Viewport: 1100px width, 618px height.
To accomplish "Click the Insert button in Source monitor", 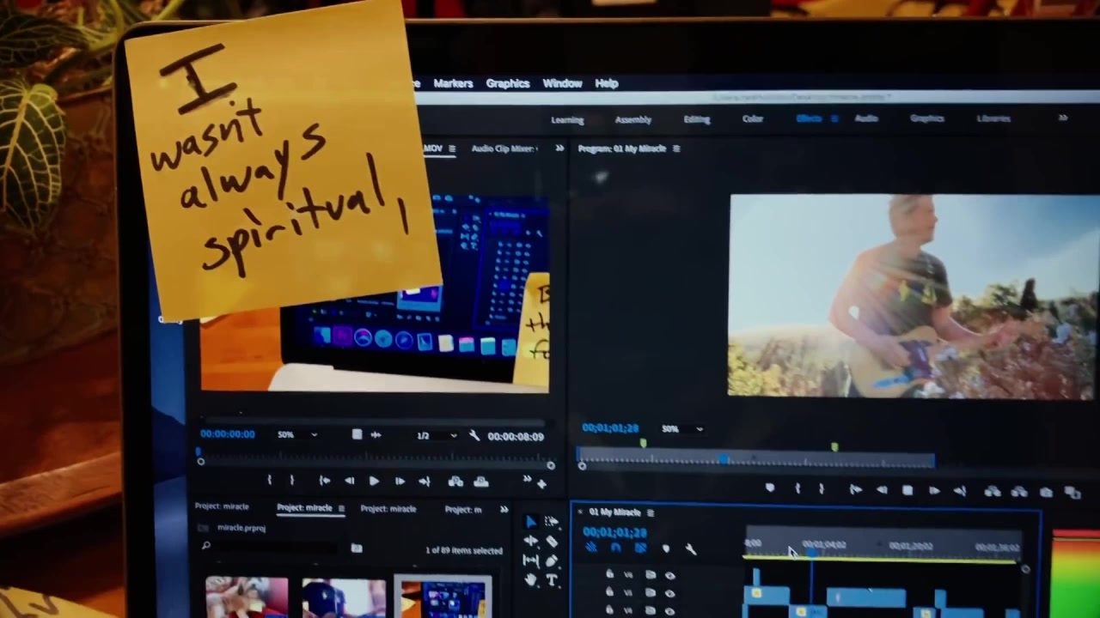I will click(455, 482).
